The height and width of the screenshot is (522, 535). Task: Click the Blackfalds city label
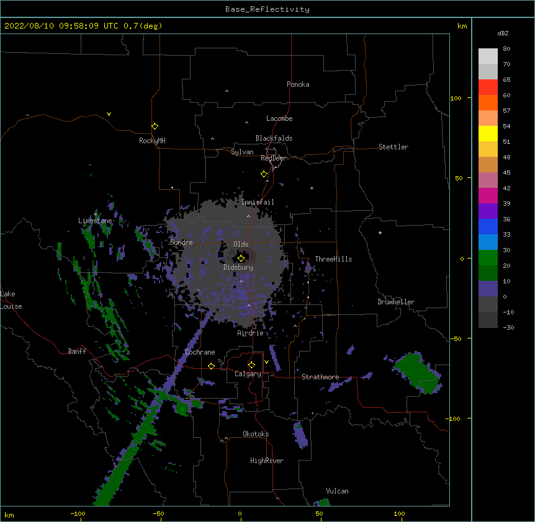click(x=274, y=138)
